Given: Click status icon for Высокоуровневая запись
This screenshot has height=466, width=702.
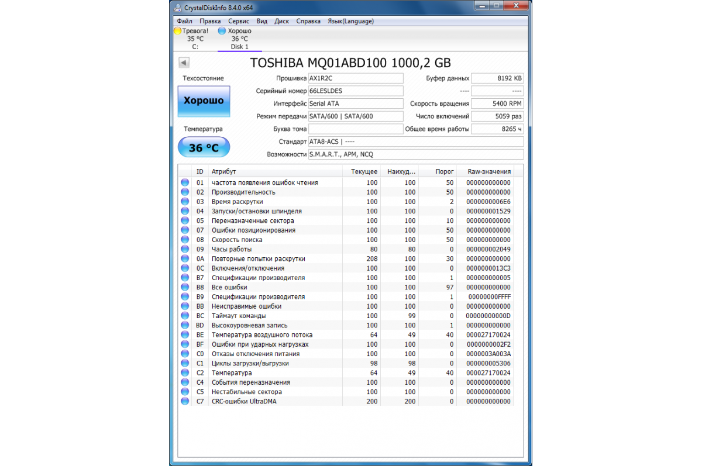Looking at the screenshot, I should [185, 325].
